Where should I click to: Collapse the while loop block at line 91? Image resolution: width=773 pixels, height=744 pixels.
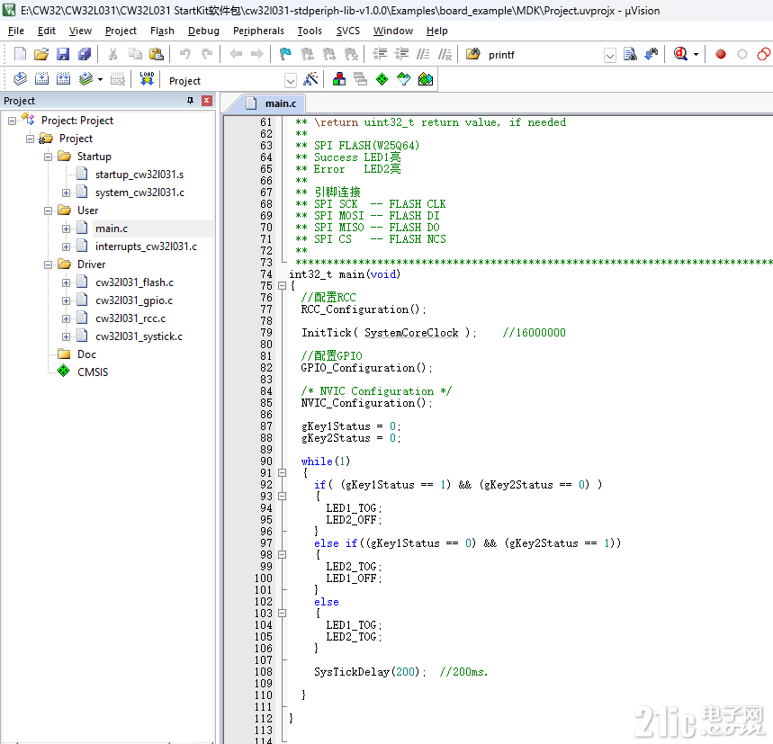[282, 473]
